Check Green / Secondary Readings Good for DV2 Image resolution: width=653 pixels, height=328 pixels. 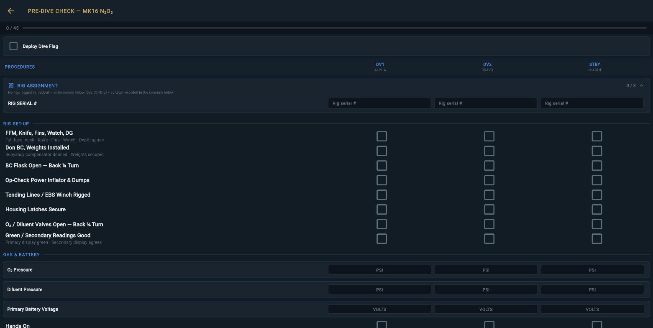point(489,239)
